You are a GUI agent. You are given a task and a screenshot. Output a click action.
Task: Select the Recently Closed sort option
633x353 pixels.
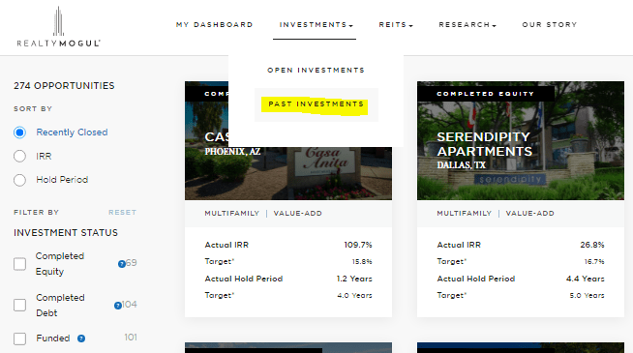19,132
